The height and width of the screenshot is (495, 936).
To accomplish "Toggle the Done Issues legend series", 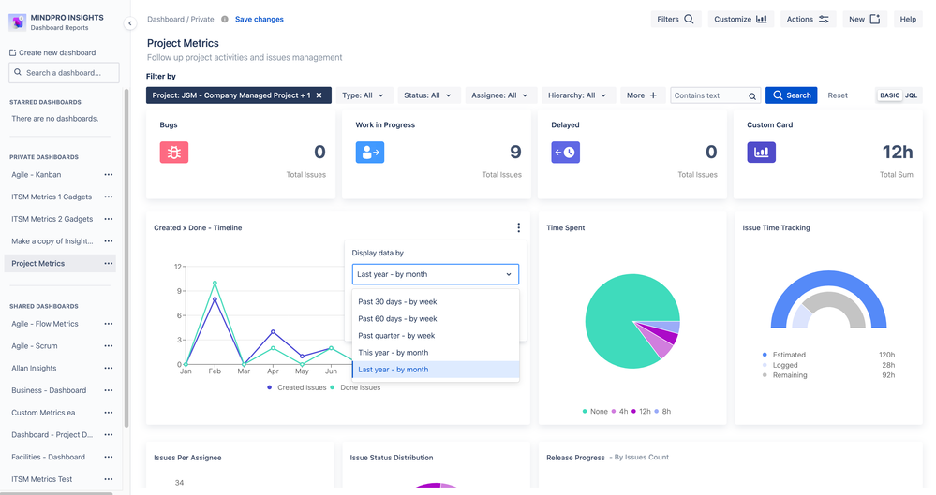I will click(x=355, y=387).
